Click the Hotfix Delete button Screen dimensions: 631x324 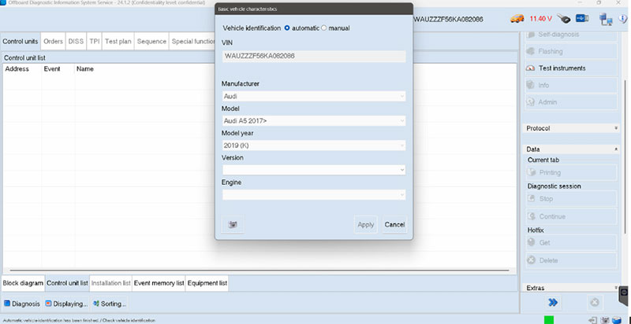point(570,260)
